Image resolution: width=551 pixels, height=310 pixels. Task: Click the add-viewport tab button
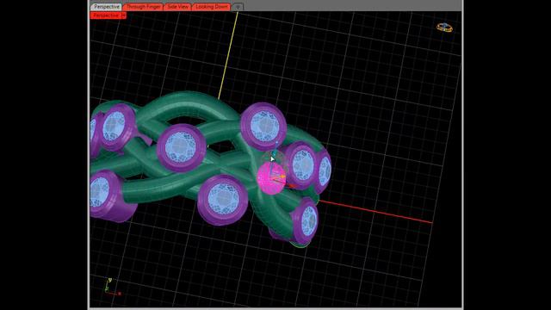point(238,7)
